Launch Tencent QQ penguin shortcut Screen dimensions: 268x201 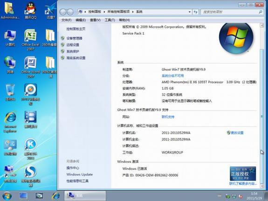30,11
